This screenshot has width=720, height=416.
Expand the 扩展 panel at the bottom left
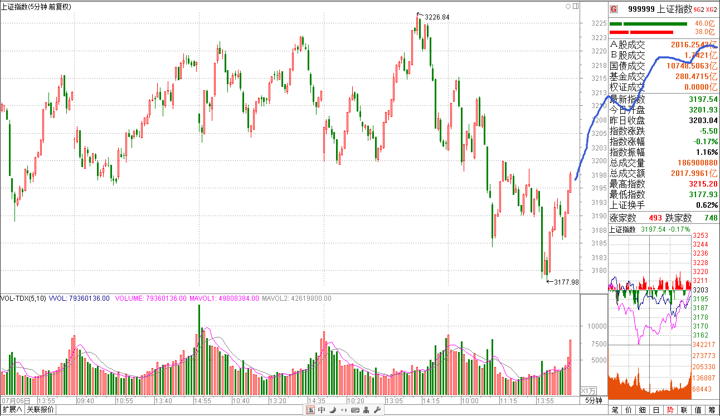coord(12,410)
